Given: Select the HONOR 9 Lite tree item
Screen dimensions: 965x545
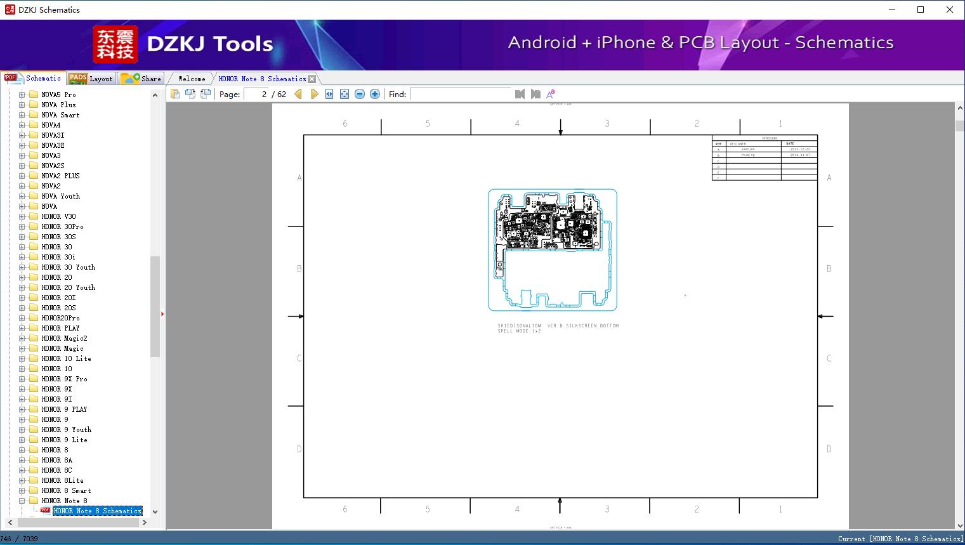Looking at the screenshot, I should click(64, 440).
